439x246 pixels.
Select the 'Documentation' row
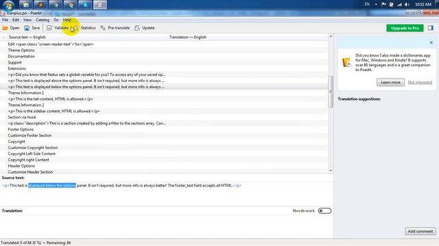point(164,56)
